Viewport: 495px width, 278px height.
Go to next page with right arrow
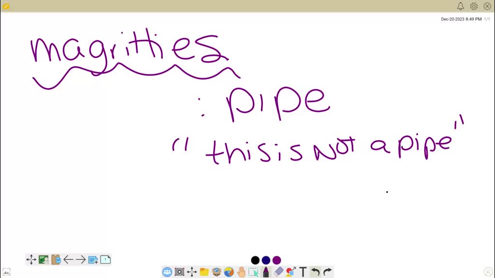(x=81, y=260)
